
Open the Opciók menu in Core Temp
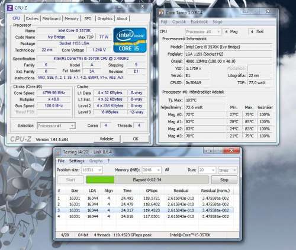(179, 22)
